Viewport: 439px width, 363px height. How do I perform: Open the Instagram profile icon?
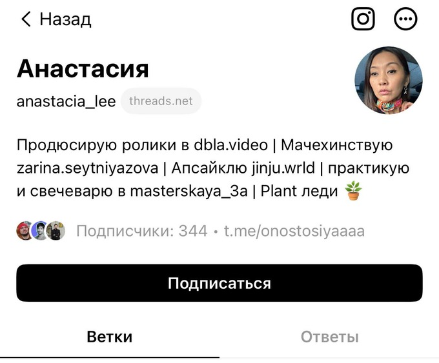tap(363, 19)
